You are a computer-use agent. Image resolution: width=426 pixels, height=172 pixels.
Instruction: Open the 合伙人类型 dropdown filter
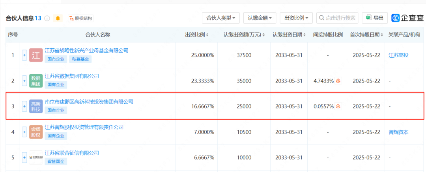[x=221, y=18]
